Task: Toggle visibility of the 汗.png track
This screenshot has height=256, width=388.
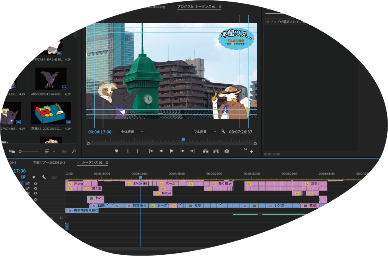Action: pos(36,184)
